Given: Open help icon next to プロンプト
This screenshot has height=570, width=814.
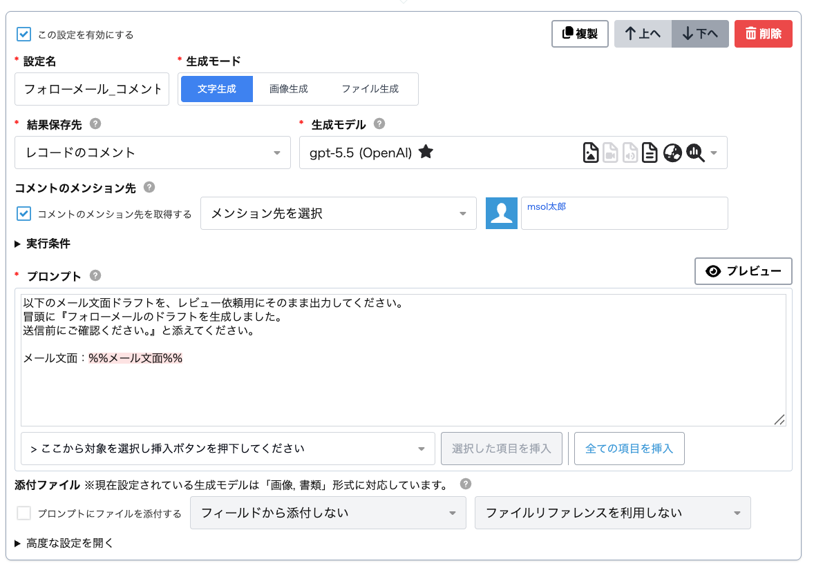Looking at the screenshot, I should pyautogui.click(x=95, y=275).
